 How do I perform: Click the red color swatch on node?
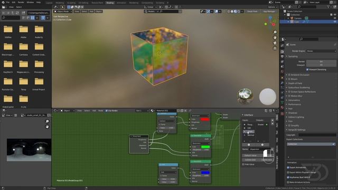click(x=205, y=119)
